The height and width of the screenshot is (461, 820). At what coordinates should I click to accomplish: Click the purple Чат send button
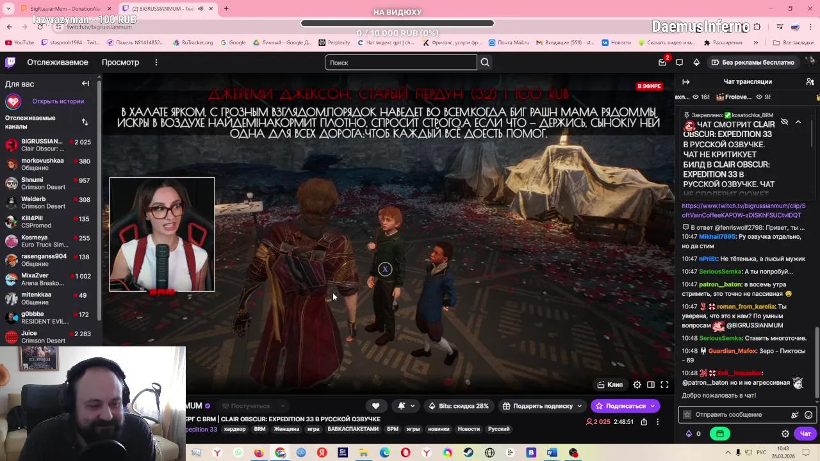pos(805,433)
